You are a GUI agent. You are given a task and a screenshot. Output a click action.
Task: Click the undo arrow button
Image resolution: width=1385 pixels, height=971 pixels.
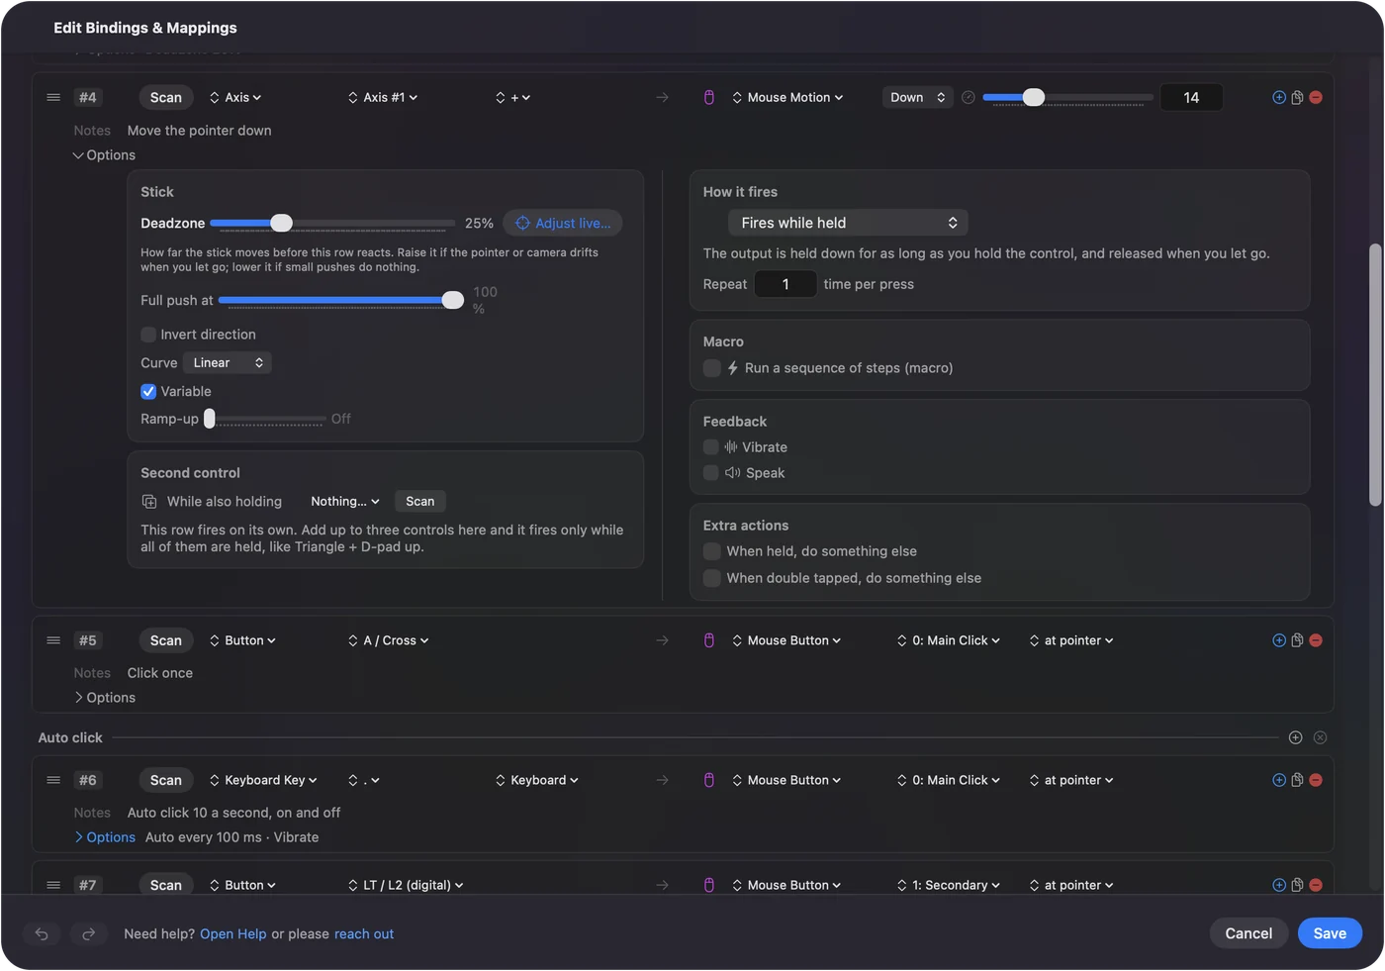(x=42, y=933)
